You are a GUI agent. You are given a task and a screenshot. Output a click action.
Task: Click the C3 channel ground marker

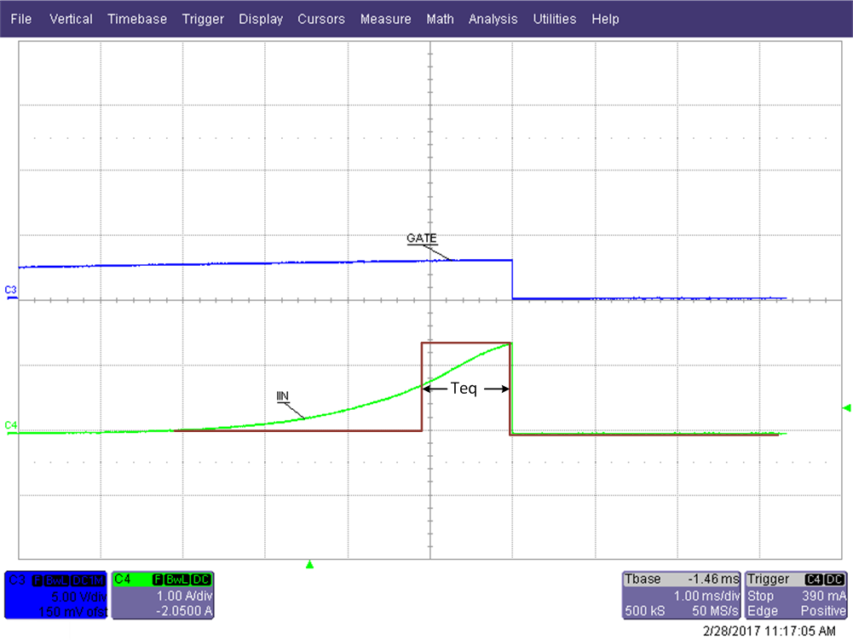tap(10, 291)
